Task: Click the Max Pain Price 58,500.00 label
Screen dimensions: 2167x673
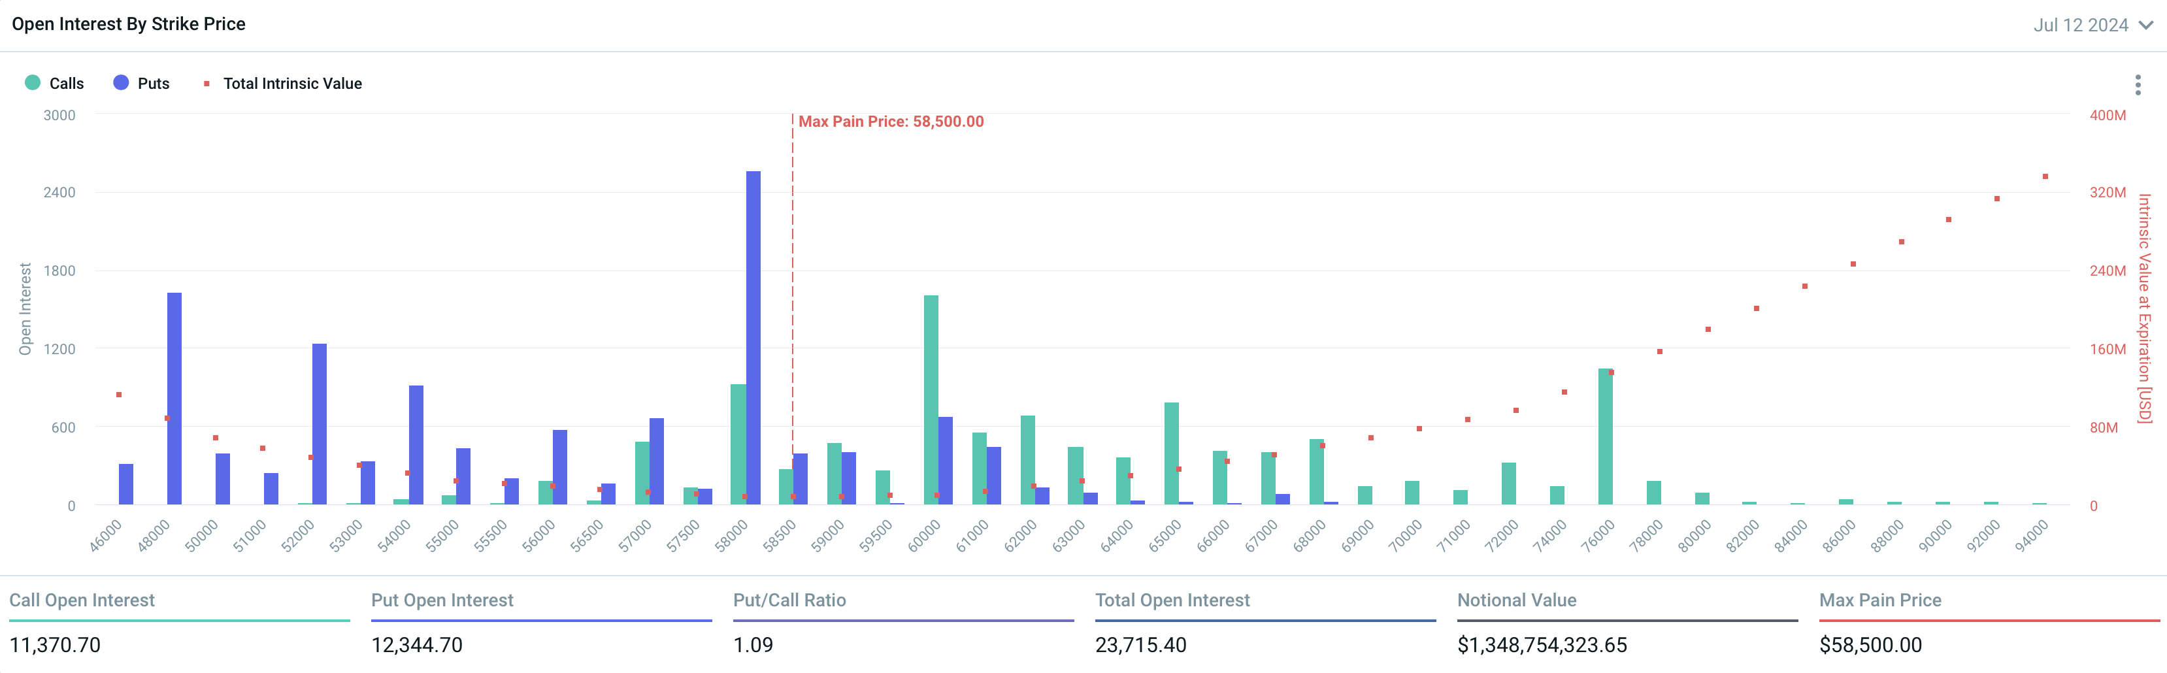Action: (x=890, y=122)
